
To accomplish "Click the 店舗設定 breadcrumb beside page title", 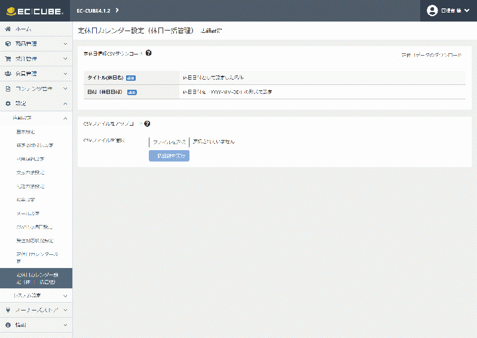I will pyautogui.click(x=211, y=31).
